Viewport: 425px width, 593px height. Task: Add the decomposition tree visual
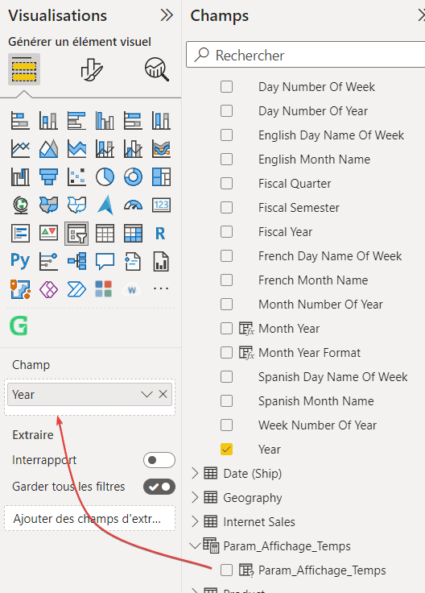coord(76,261)
